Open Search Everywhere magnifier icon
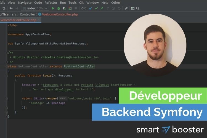The width and height of the screenshot is (207, 138). click(137, 8)
